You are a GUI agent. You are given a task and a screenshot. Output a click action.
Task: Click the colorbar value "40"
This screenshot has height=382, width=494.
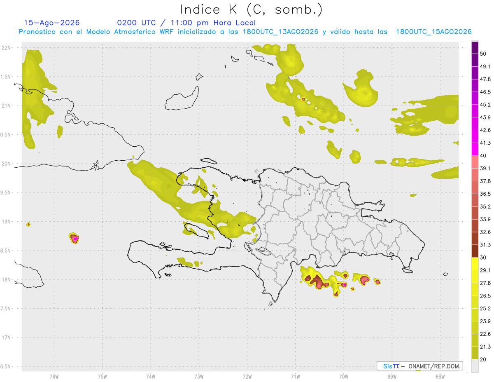tap(483, 156)
